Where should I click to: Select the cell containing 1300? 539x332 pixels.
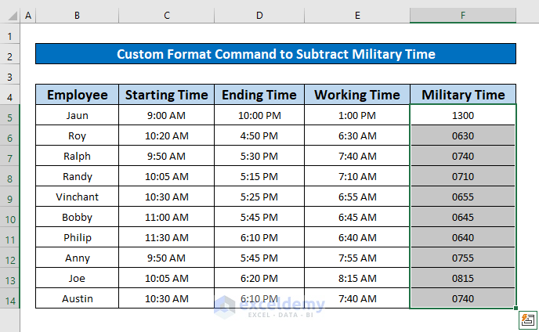tap(463, 116)
